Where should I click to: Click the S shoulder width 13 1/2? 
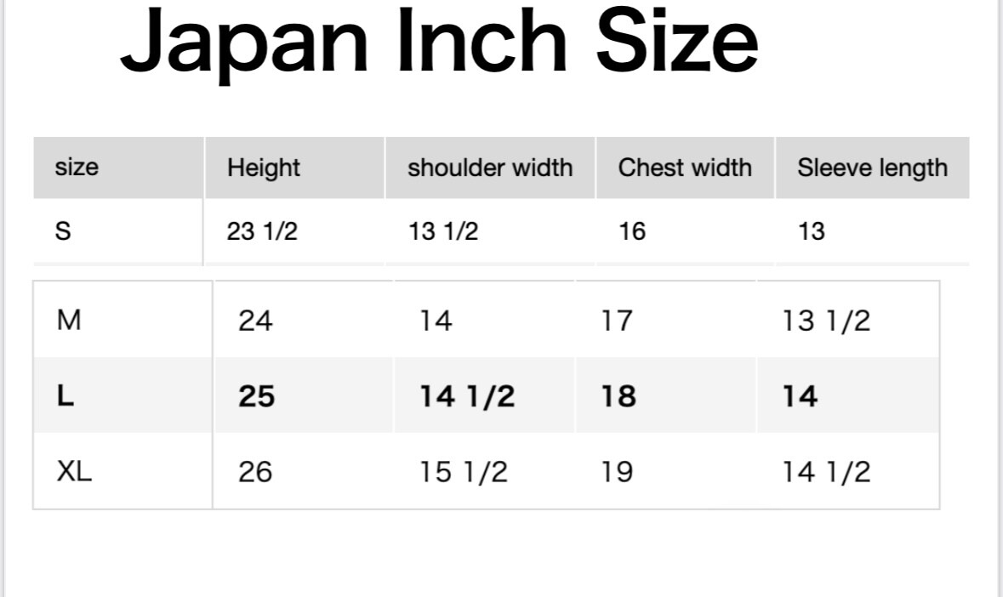(x=443, y=231)
